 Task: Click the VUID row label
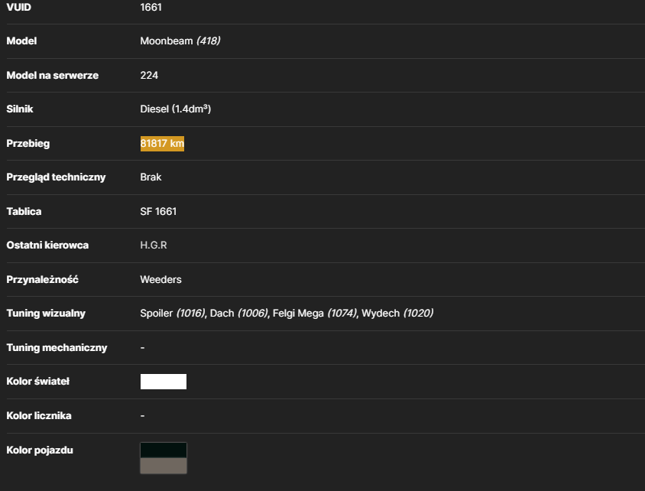pyautogui.click(x=18, y=8)
